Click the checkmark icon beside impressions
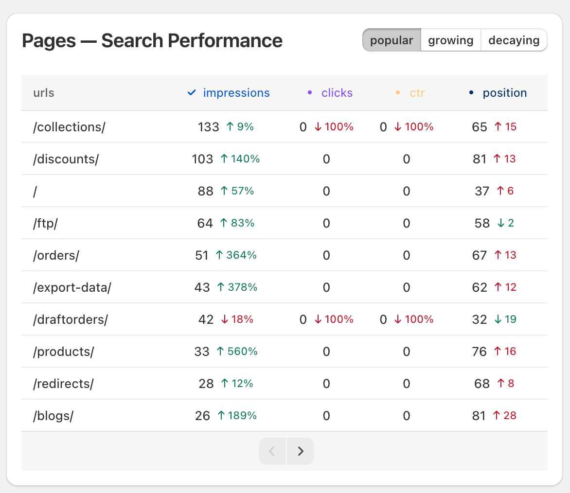The width and height of the screenshot is (570, 493). pos(191,92)
